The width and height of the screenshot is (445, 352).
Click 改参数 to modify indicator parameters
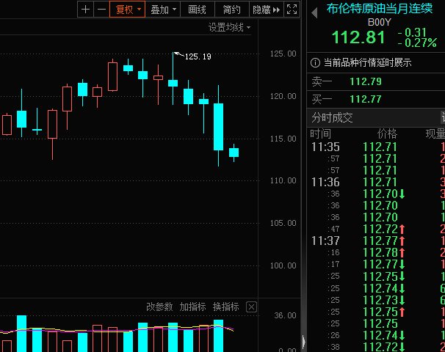(x=159, y=307)
